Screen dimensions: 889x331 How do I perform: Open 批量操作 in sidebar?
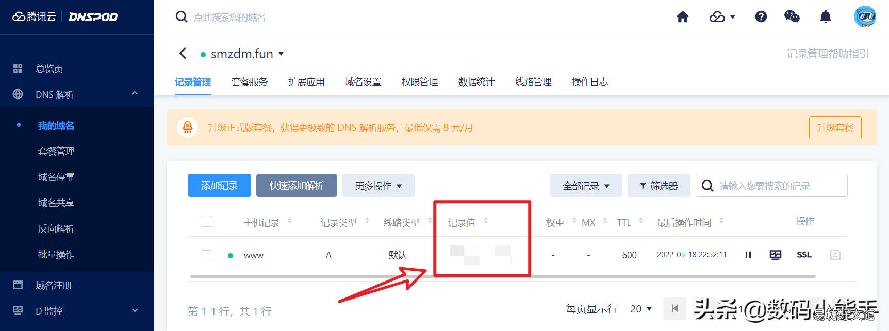tap(56, 255)
